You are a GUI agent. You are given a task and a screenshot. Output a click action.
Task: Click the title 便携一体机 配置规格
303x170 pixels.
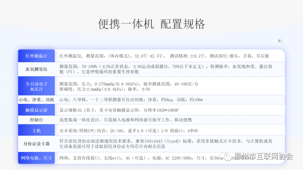point(151,24)
